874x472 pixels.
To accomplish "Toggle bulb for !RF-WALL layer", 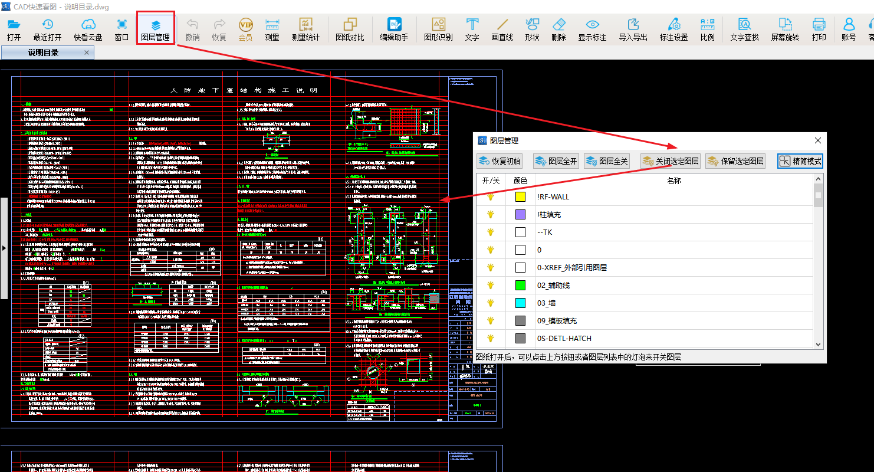I will click(x=490, y=197).
